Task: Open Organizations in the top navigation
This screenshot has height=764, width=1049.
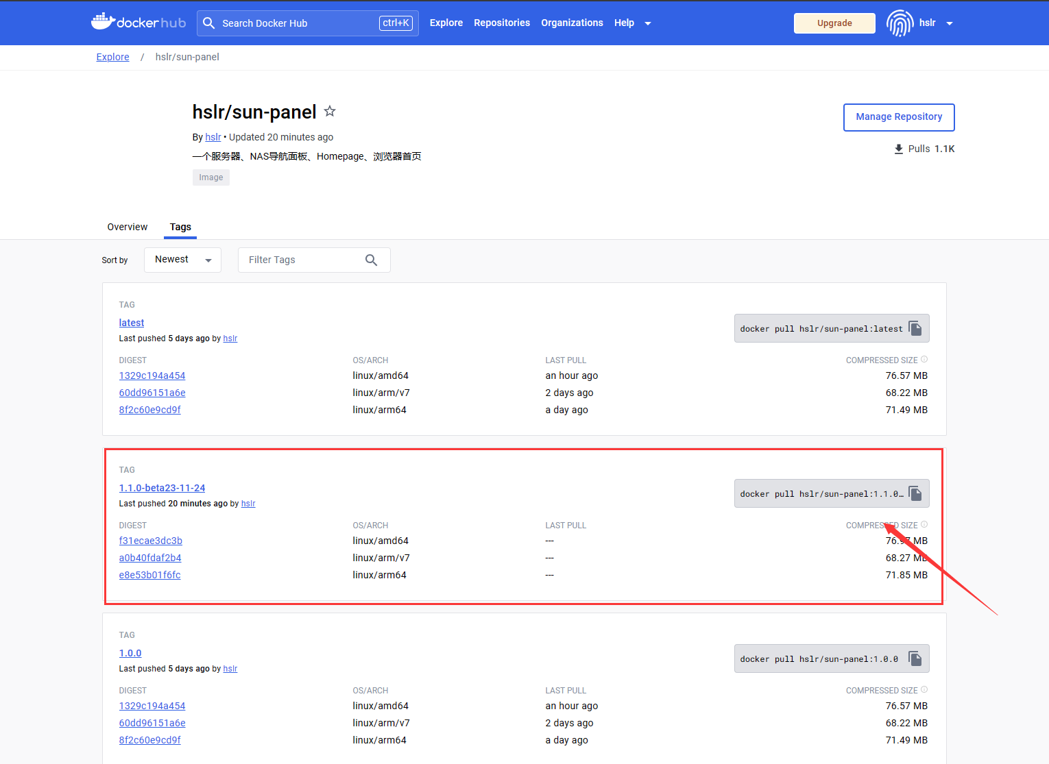Action: click(572, 23)
